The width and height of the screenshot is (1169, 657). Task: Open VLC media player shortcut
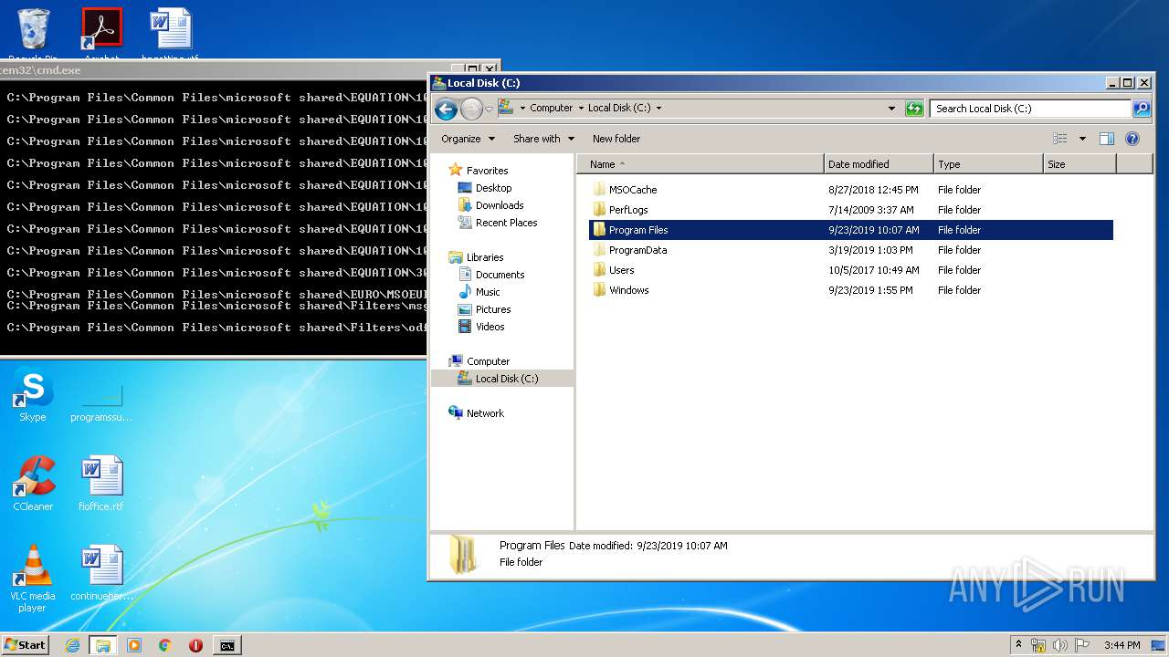pyautogui.click(x=32, y=579)
